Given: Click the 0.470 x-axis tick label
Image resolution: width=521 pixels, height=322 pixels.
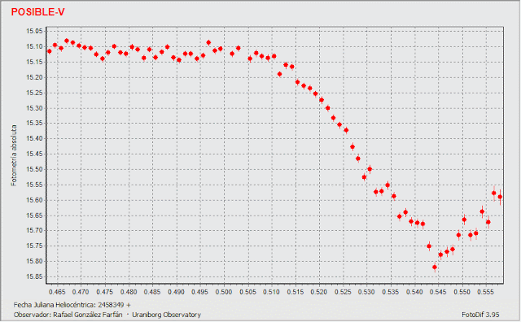Looking at the screenshot, I should (x=81, y=292).
